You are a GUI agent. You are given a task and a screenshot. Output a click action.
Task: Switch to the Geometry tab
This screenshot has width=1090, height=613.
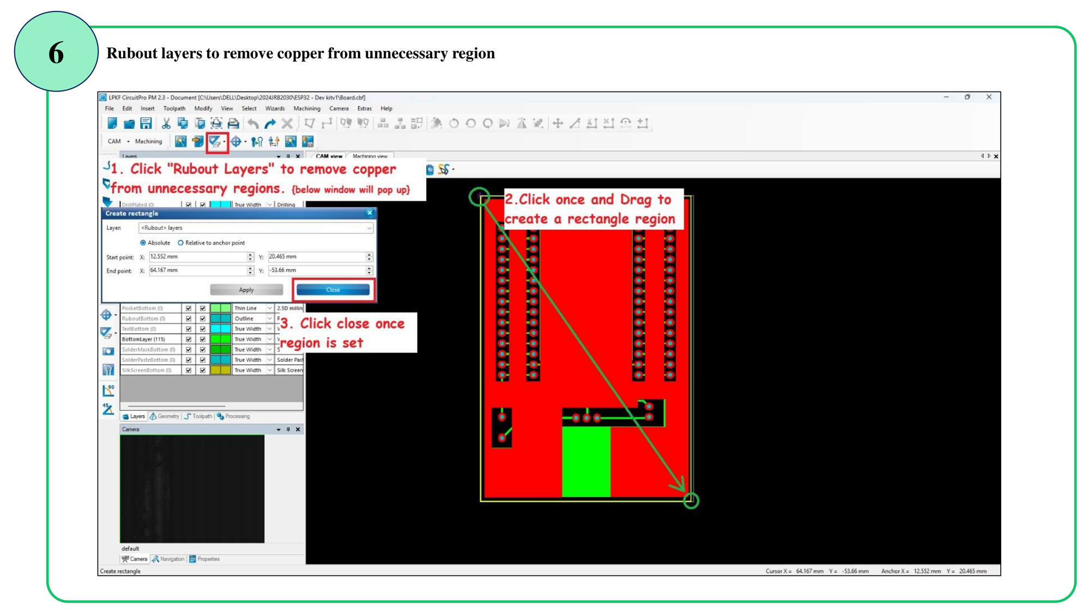tap(165, 416)
